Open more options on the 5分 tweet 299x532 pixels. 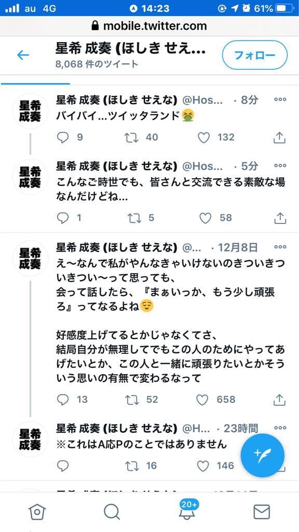click(x=280, y=166)
